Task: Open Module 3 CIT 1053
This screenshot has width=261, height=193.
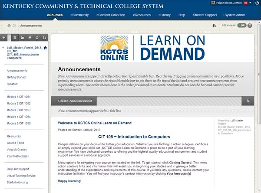Action: [x=19, y=110]
